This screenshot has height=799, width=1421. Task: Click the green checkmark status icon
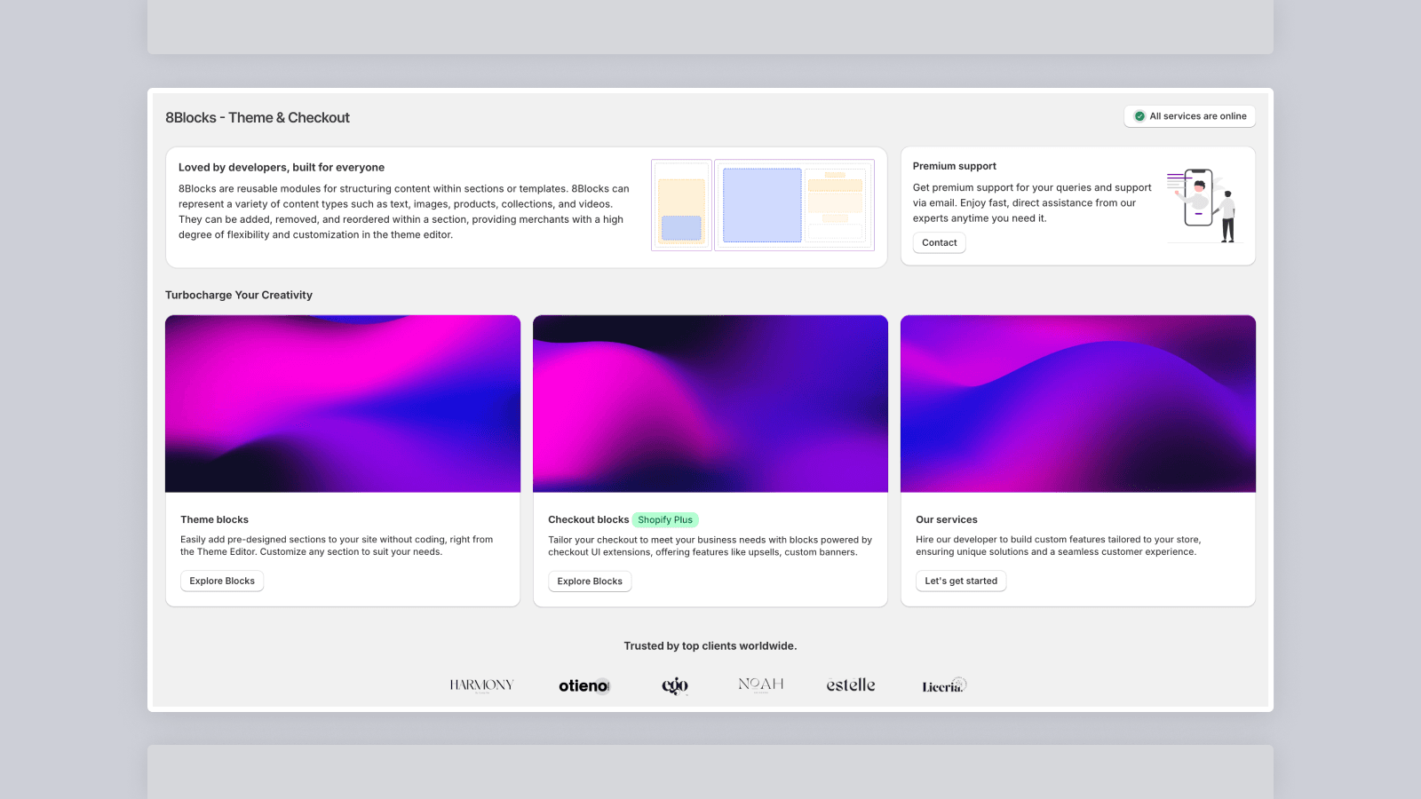click(x=1139, y=116)
